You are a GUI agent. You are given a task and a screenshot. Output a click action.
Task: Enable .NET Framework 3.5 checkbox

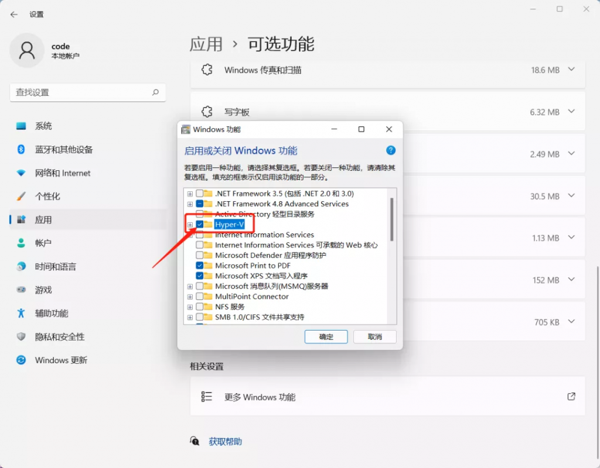coord(200,194)
